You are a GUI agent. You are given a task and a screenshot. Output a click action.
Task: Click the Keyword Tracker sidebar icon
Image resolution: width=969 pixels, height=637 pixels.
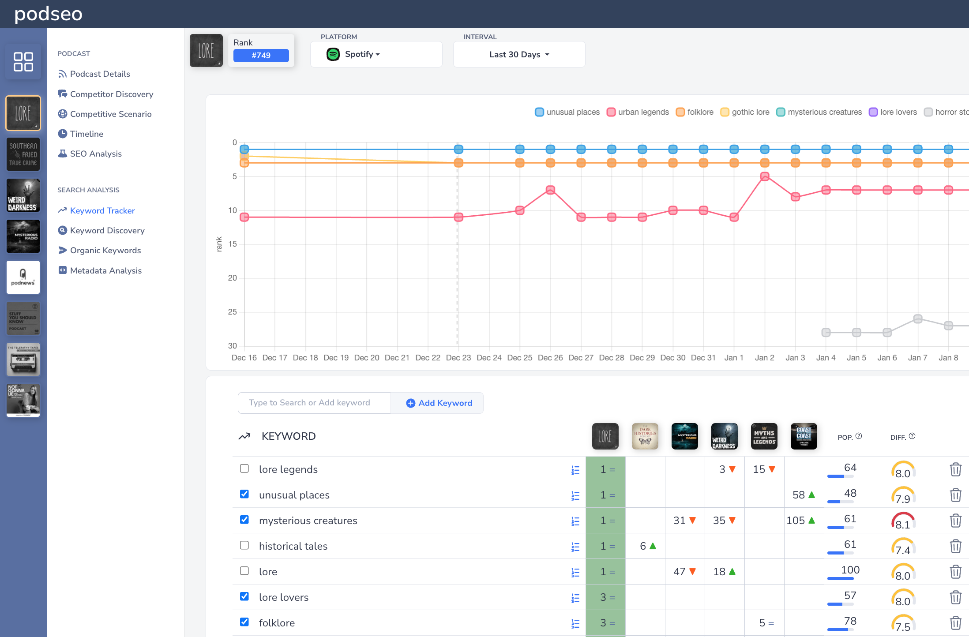point(63,210)
